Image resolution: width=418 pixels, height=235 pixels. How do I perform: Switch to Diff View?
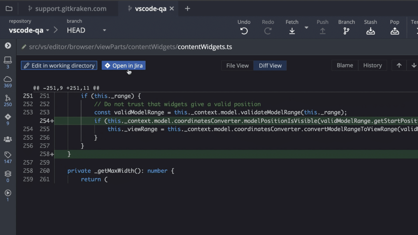tap(270, 66)
